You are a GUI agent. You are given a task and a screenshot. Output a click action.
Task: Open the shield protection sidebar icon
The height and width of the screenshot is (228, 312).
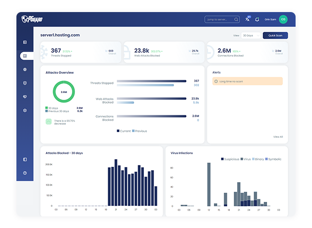pos(25,83)
